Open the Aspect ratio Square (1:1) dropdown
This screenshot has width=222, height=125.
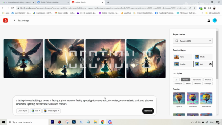coord(193,41)
